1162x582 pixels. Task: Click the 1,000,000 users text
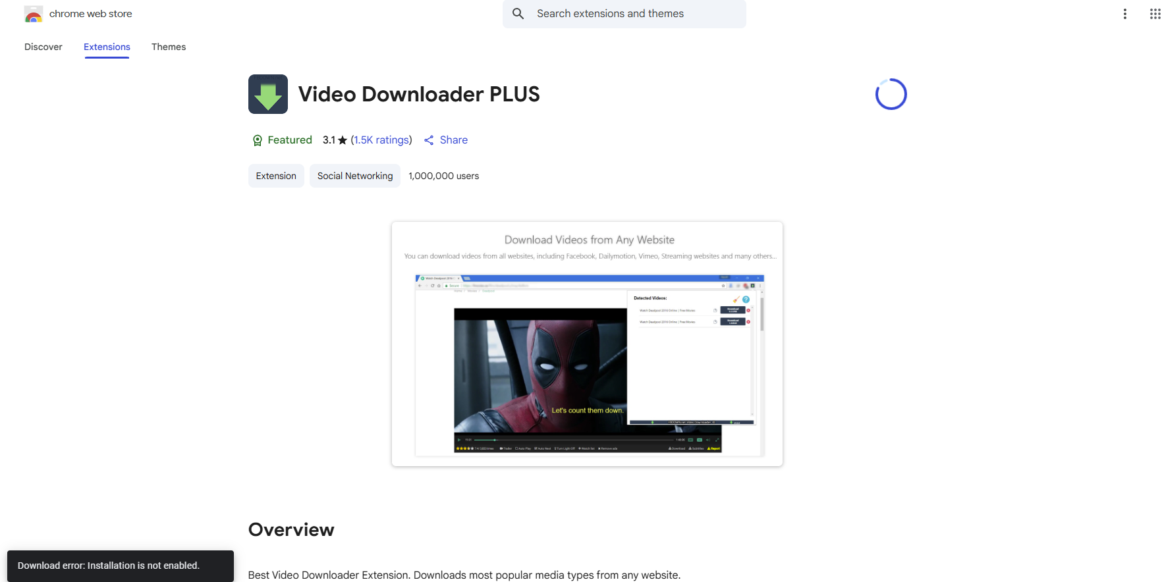click(x=444, y=176)
